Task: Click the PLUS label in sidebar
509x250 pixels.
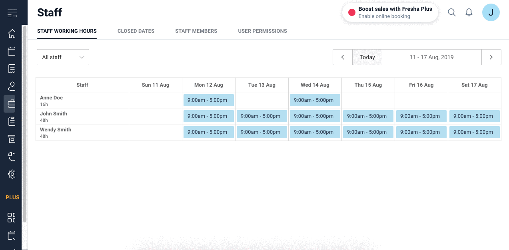Action: click(12, 197)
